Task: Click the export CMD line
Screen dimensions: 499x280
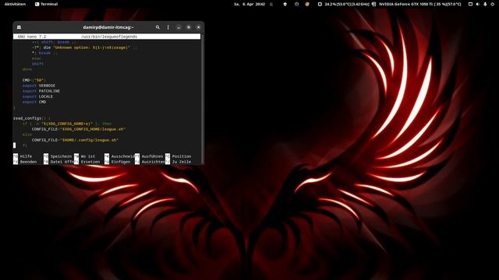Action: 34,102
